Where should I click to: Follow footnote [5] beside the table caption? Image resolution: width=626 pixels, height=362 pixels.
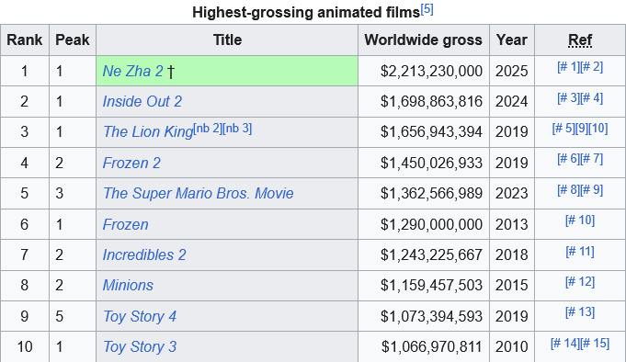click(x=427, y=9)
